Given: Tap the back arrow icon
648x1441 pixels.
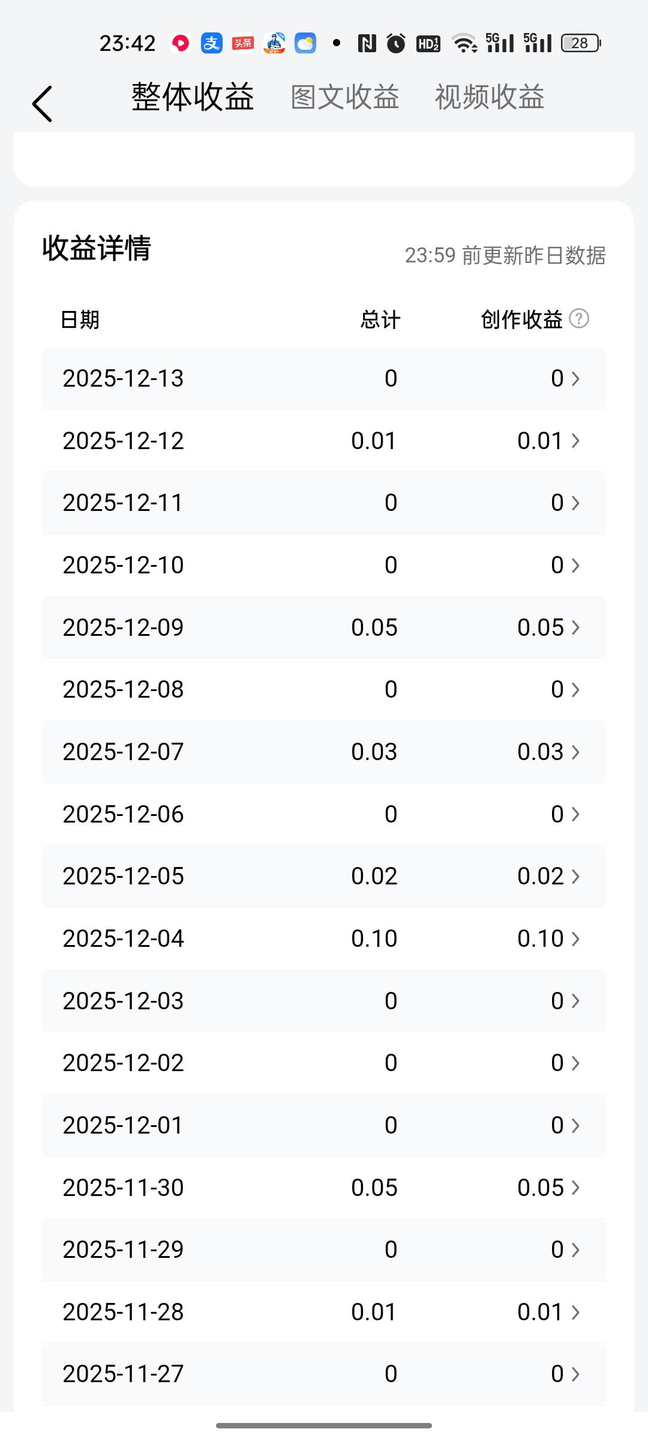Looking at the screenshot, I should click(42, 103).
